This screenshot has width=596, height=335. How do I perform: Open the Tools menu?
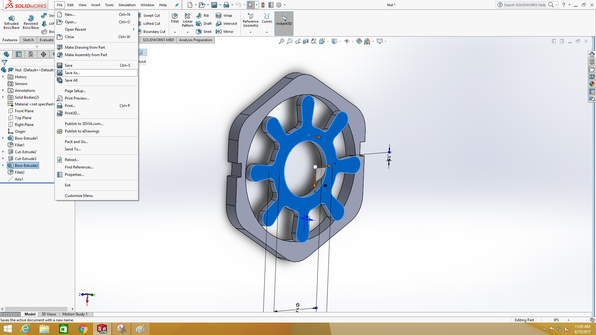point(109,5)
